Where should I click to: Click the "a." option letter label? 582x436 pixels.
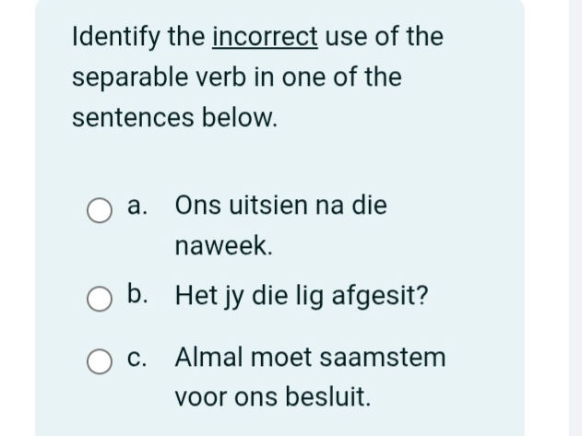point(138,206)
